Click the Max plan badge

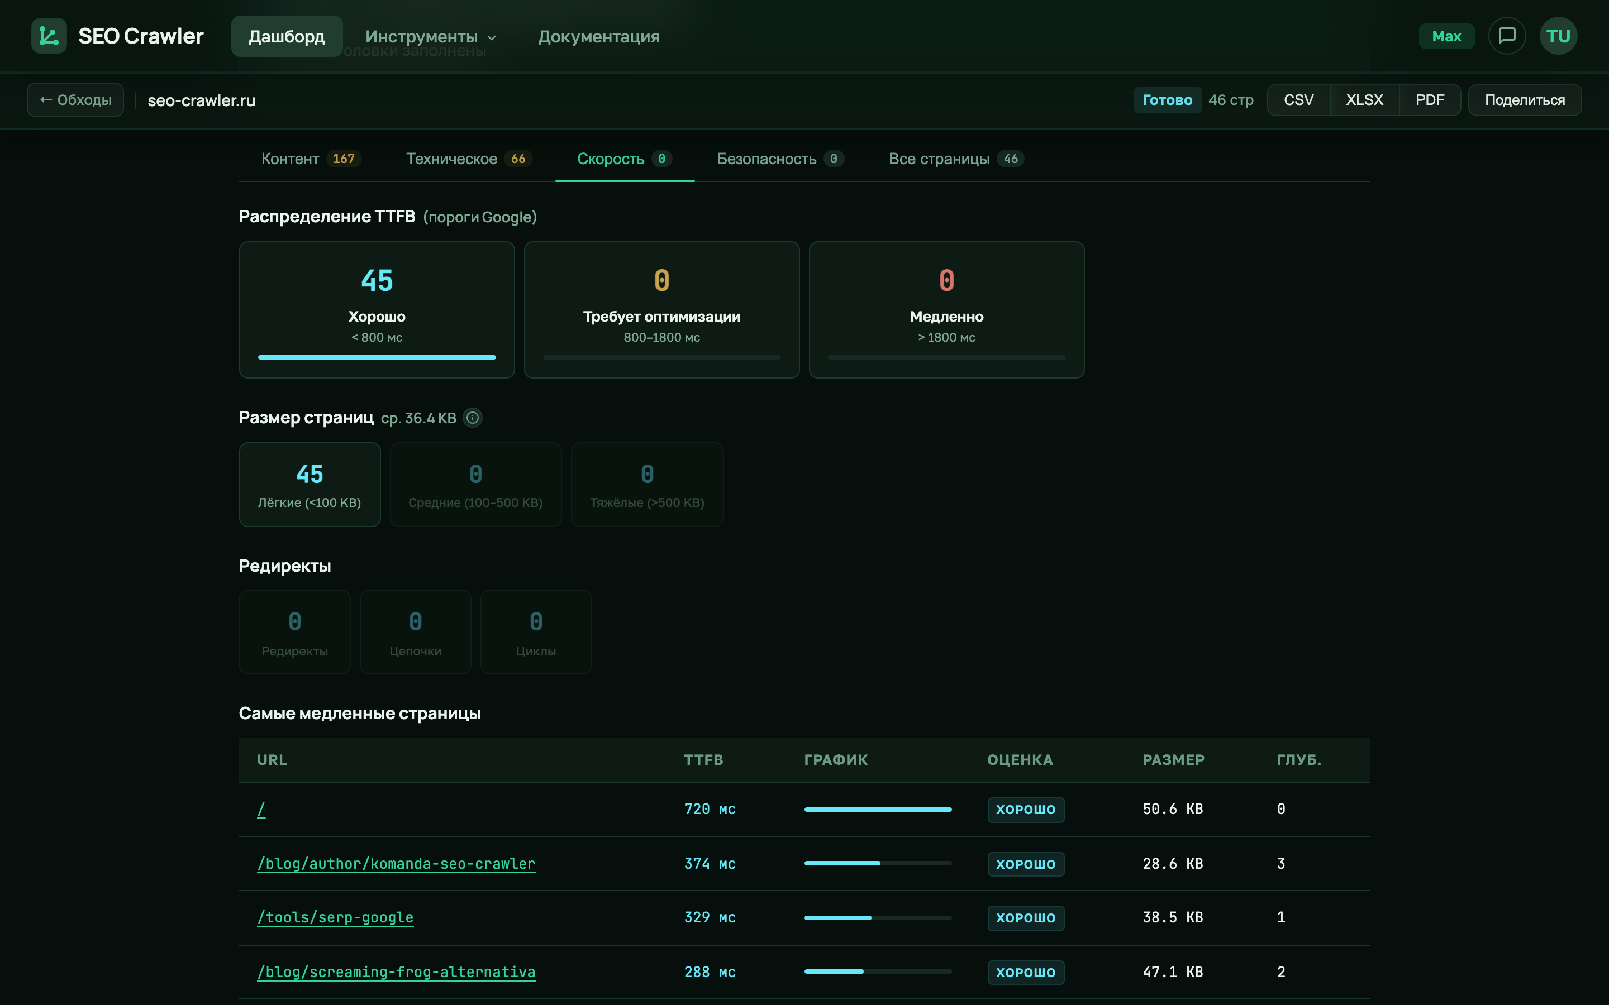[1446, 36]
